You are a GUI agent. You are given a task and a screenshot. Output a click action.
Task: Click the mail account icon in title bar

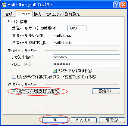[x=4, y=5]
